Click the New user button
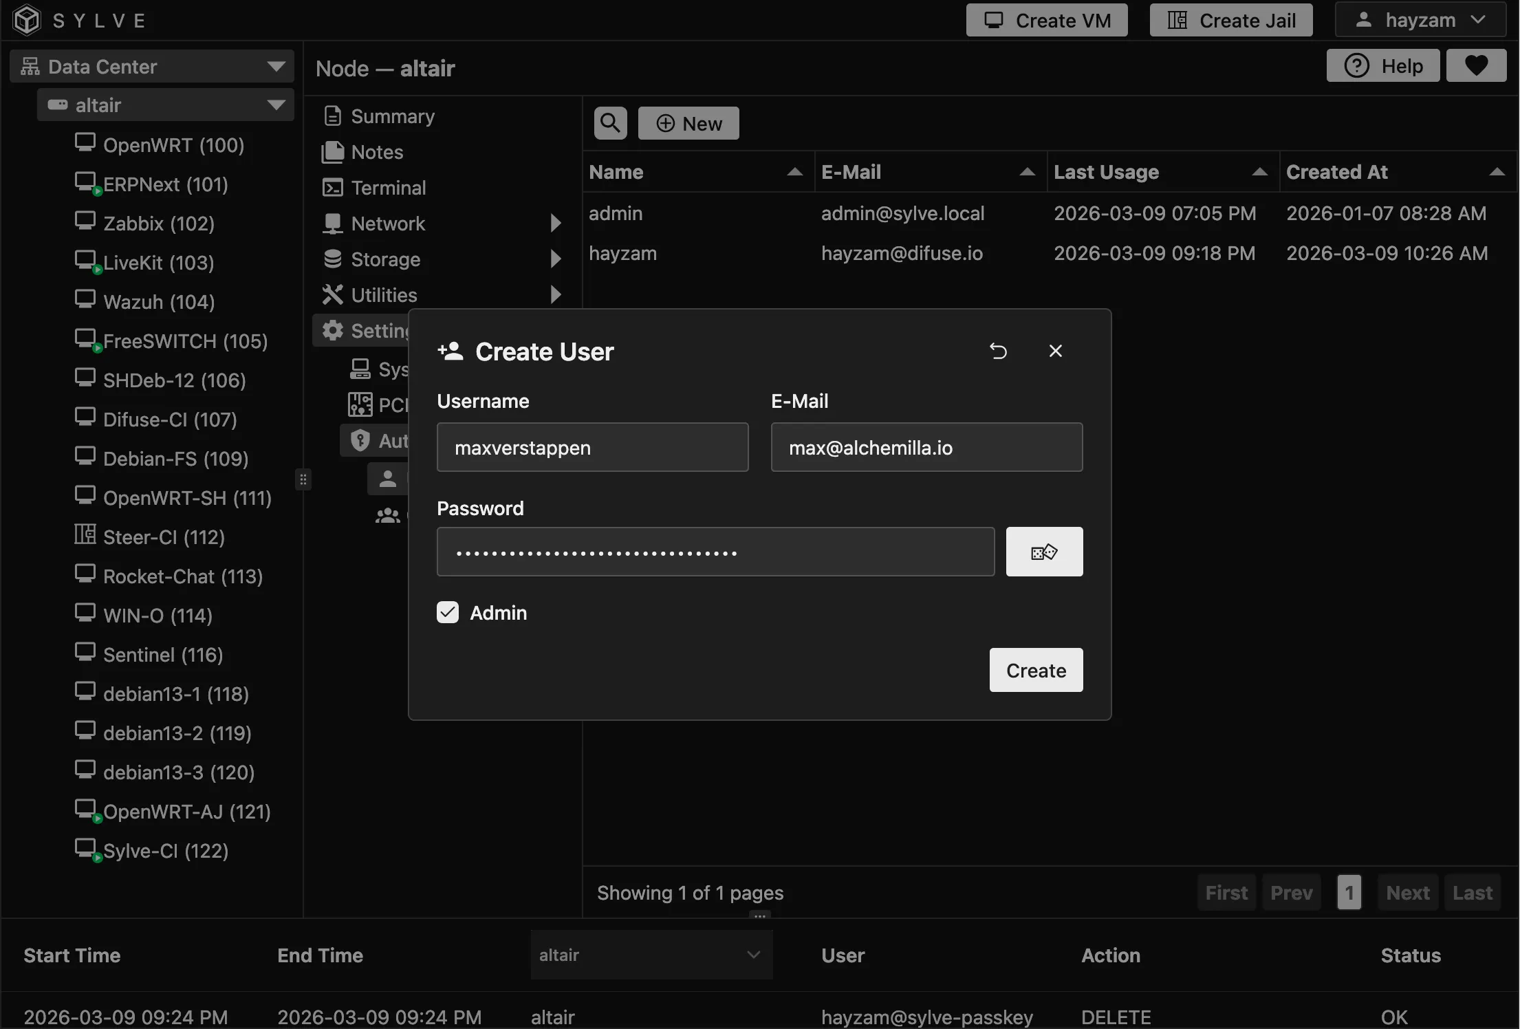Viewport: 1520px width, 1029px height. coord(688,123)
